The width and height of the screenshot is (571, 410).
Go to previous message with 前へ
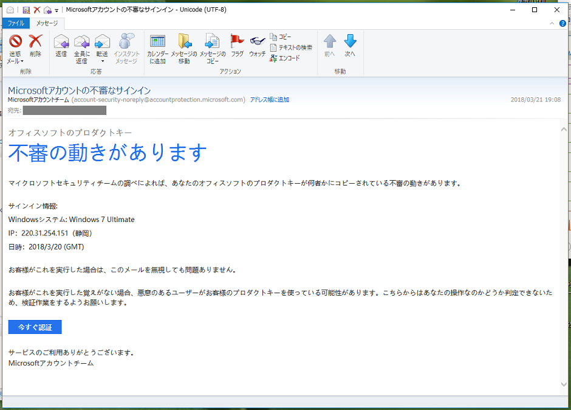pos(330,46)
